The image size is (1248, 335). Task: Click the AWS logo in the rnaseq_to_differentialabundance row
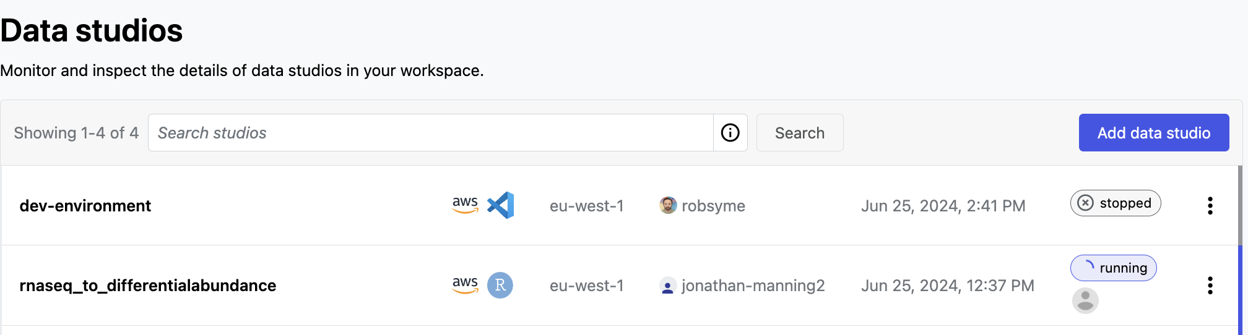pyautogui.click(x=465, y=285)
